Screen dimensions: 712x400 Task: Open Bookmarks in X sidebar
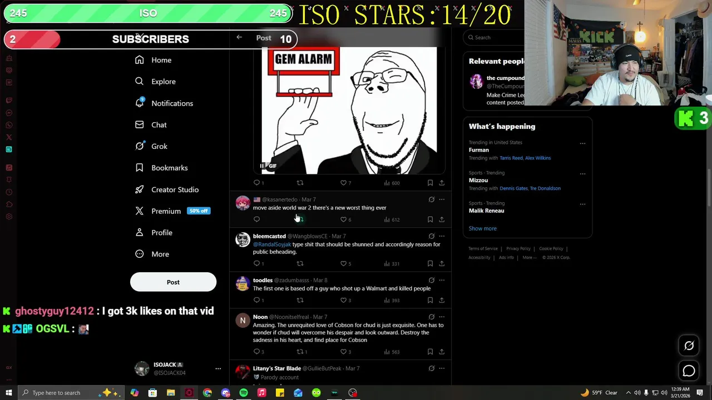[161, 168]
